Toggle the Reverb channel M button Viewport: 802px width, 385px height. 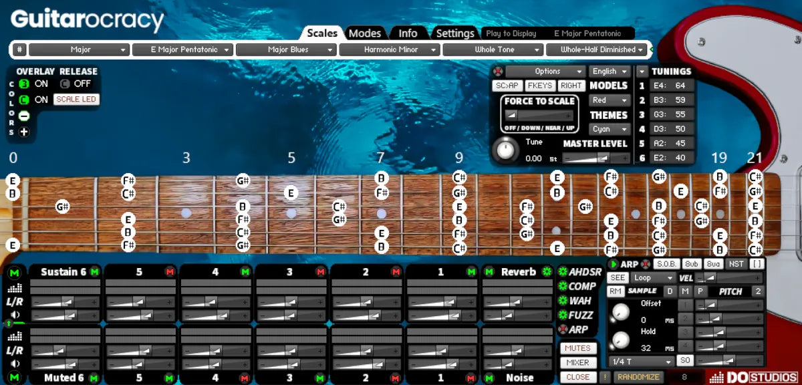[x=489, y=272]
